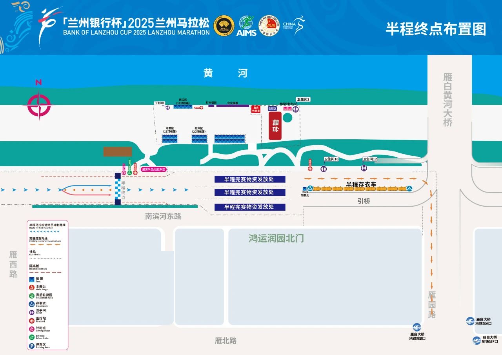Image resolution: width=502 pixels, height=355 pixels.
Task: Click the 音控区 blue label
Action: pos(273,108)
